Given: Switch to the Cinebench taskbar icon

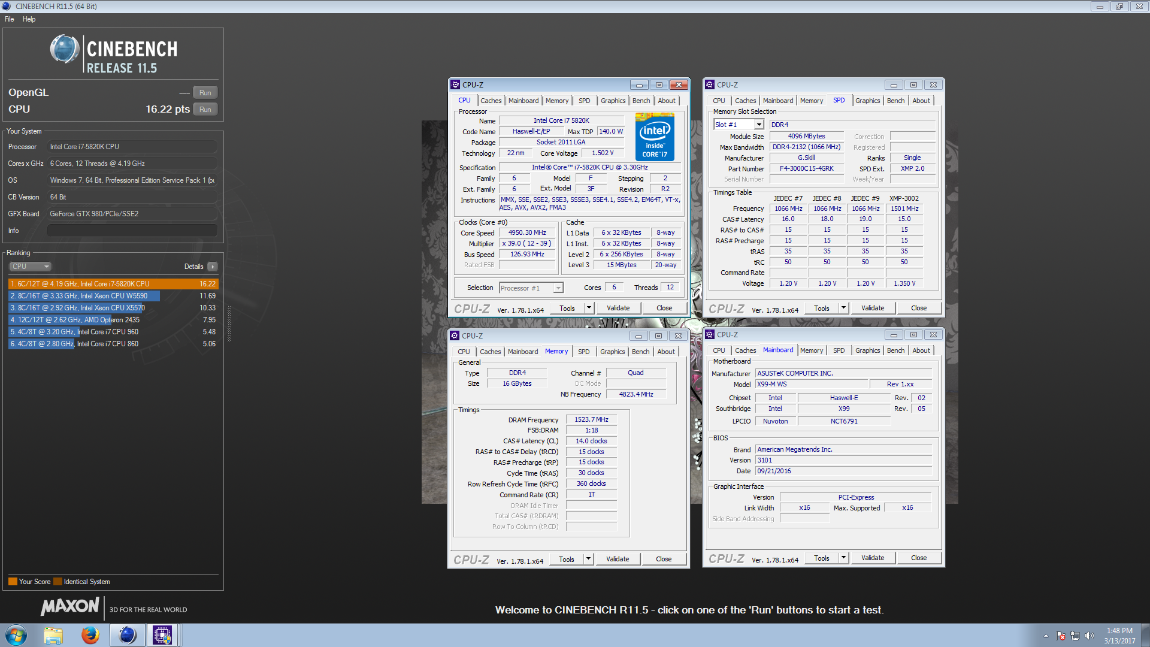Looking at the screenshot, I should (x=127, y=635).
